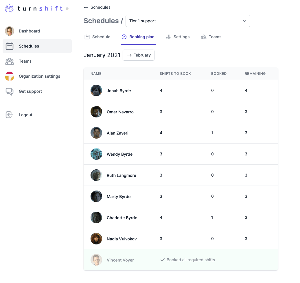The width and height of the screenshot is (300, 283).
Task: Click the name Alan Zaveri
Action: click(117, 133)
